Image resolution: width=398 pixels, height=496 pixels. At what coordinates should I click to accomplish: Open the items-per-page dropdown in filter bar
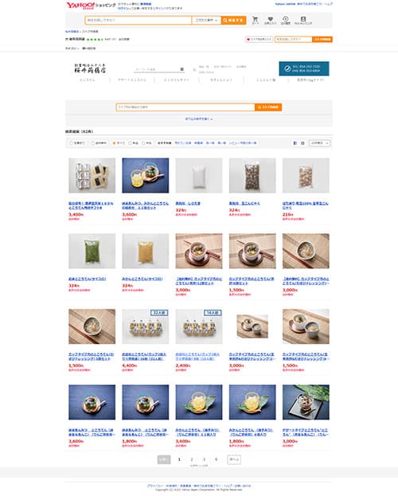(319, 143)
